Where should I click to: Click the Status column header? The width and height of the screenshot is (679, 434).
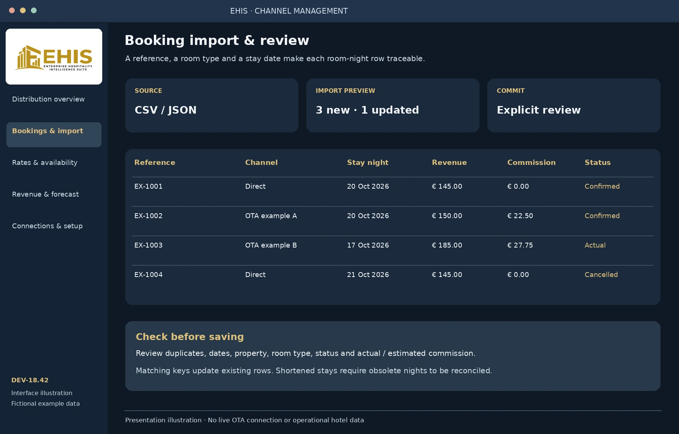tap(598, 163)
